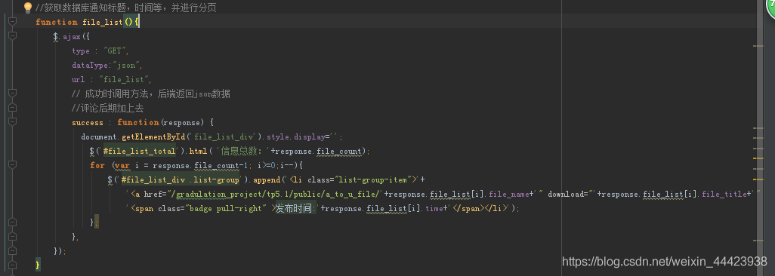
Task: Click the .html method call
Action: [198, 151]
